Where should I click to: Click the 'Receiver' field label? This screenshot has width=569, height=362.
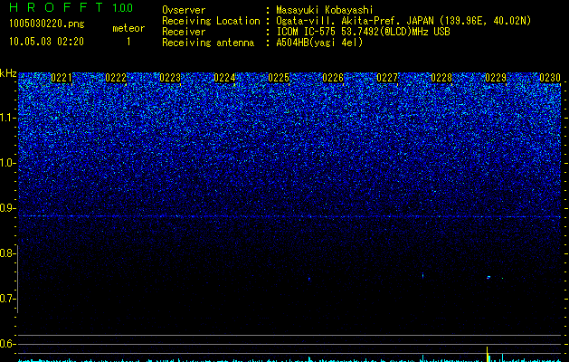point(184,32)
